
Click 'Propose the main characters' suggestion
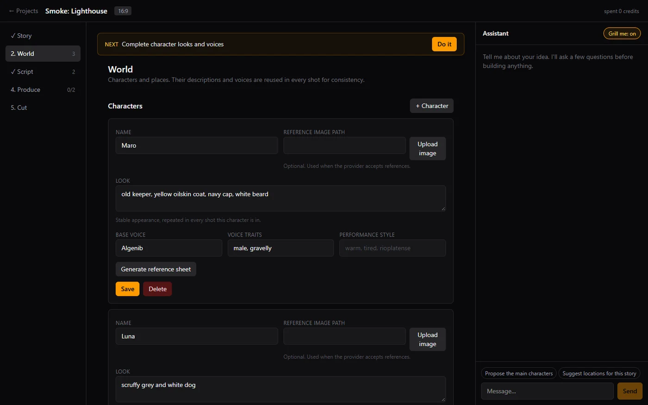coord(519,374)
